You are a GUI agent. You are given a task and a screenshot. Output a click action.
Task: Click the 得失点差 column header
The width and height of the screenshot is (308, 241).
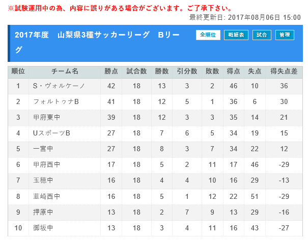coord(284,72)
